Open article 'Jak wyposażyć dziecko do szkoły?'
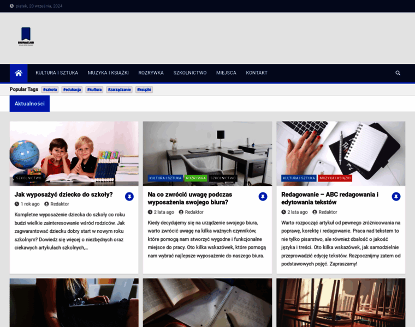 click(x=63, y=195)
